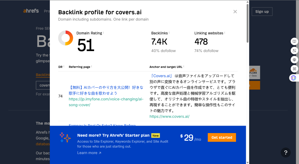
Task: Close the Backlink profile dialog
Action: click(x=235, y=12)
